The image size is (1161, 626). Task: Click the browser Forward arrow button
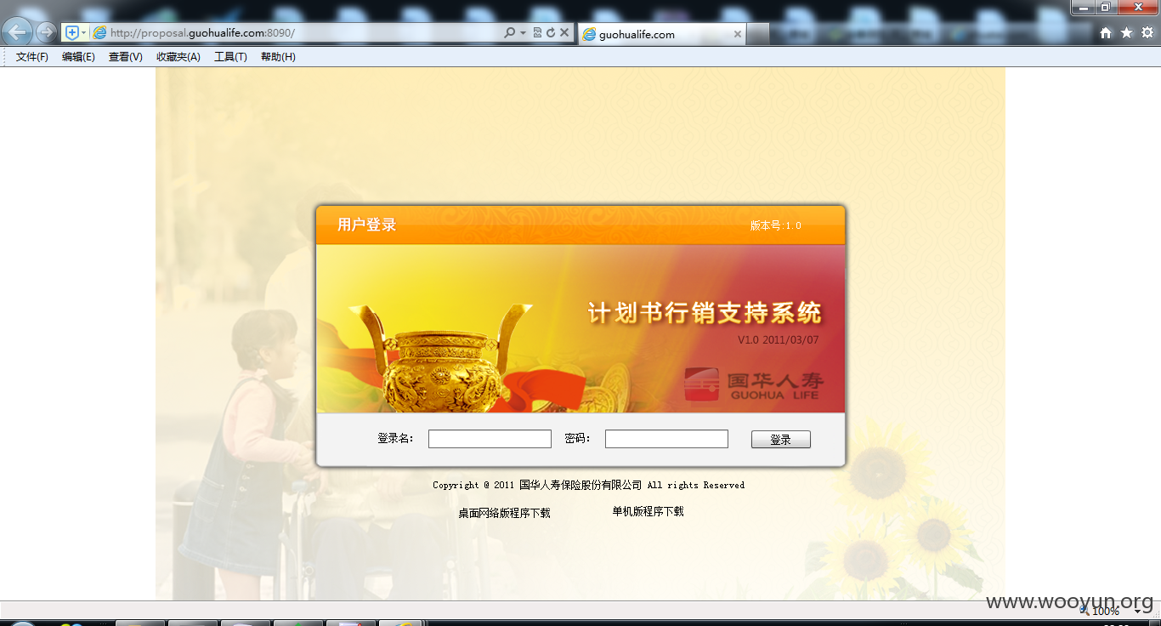[x=46, y=32]
